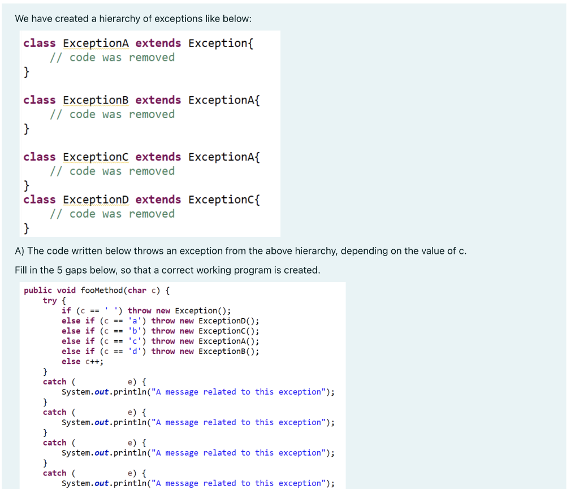
Task: Click the ExceptionD class declaration
Action: click(141, 200)
